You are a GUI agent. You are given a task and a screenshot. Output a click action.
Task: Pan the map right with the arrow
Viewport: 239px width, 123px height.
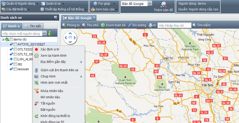pyautogui.click(x=74, y=38)
